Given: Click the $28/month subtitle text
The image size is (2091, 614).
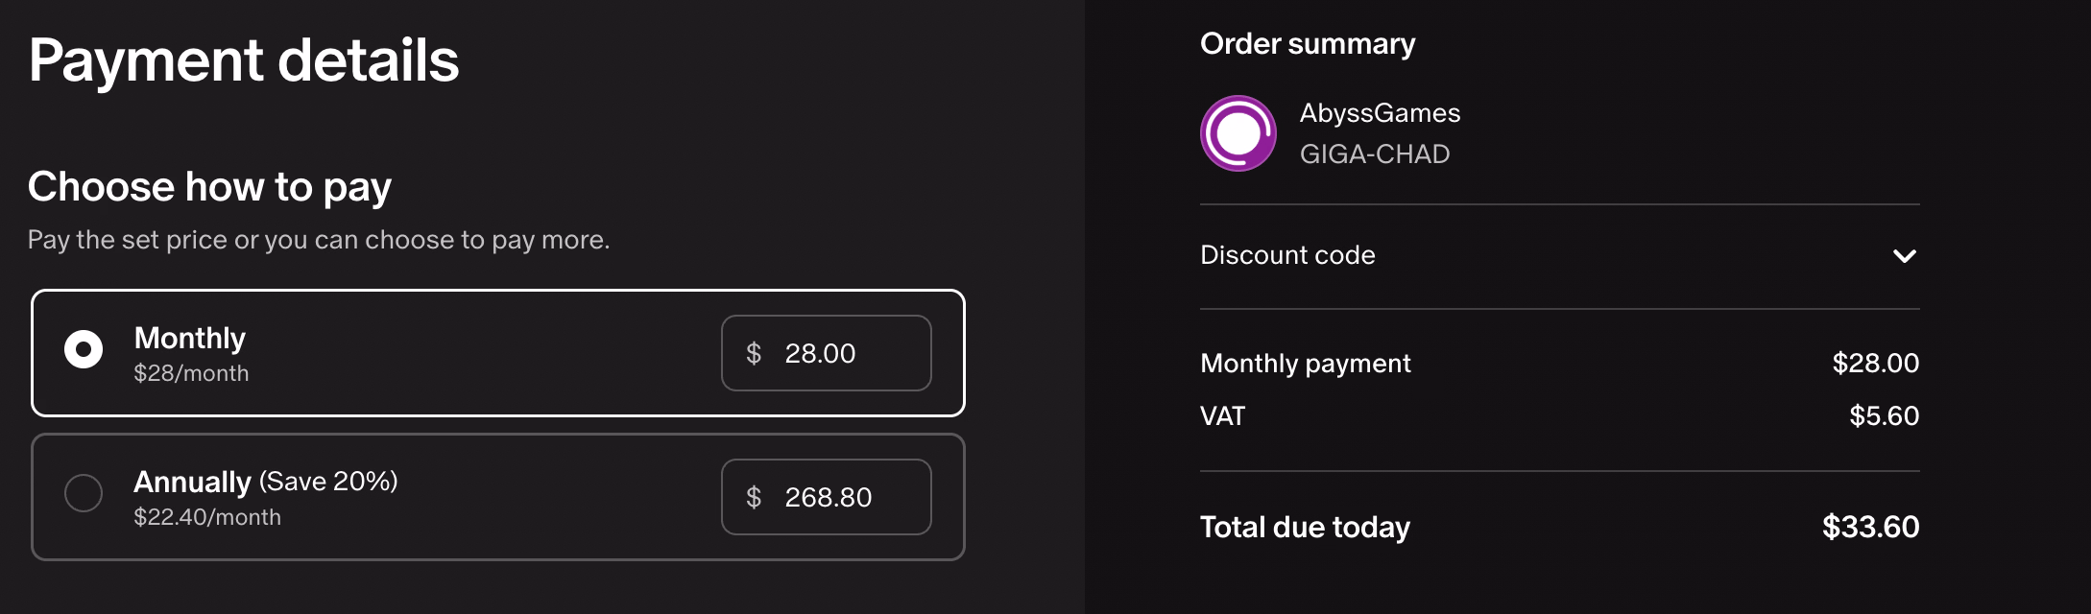Looking at the screenshot, I should point(191,373).
